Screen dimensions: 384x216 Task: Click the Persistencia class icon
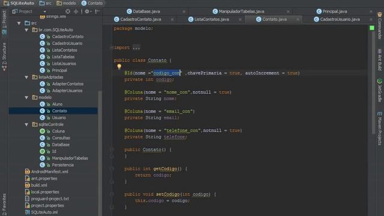point(43,165)
